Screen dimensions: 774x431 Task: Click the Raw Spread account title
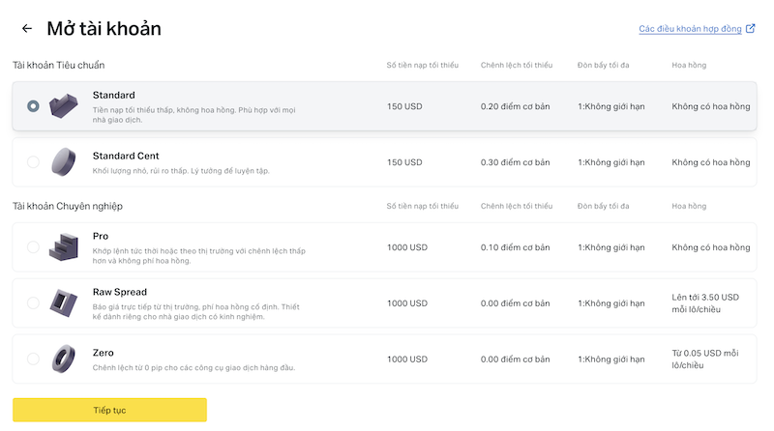click(120, 292)
